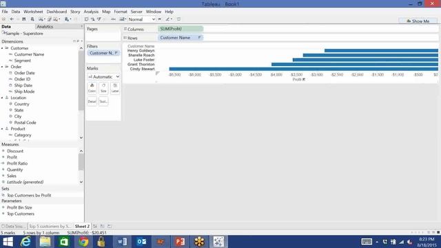Select the Ship Mode dimension
The image size is (441, 248).
[x=25, y=92]
